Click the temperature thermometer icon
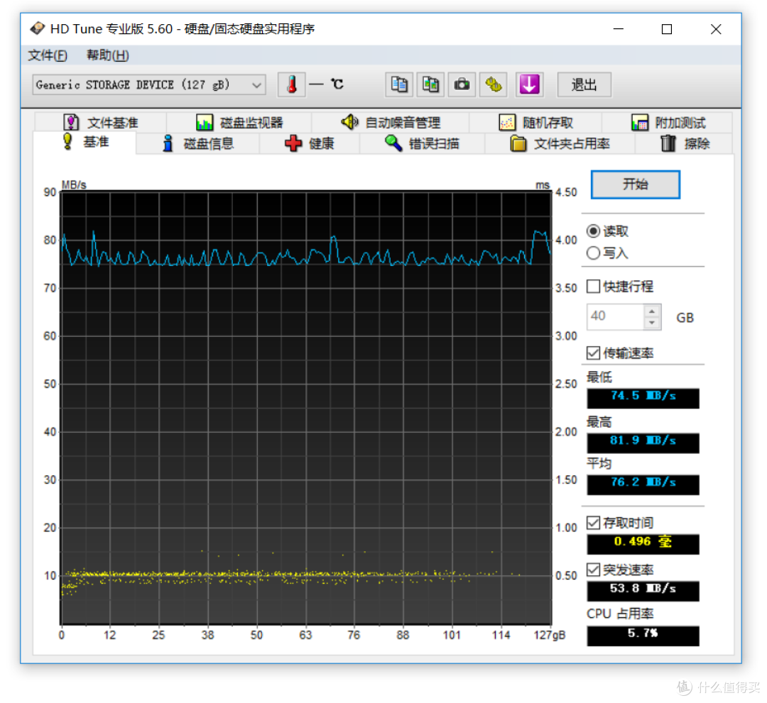 [x=292, y=84]
